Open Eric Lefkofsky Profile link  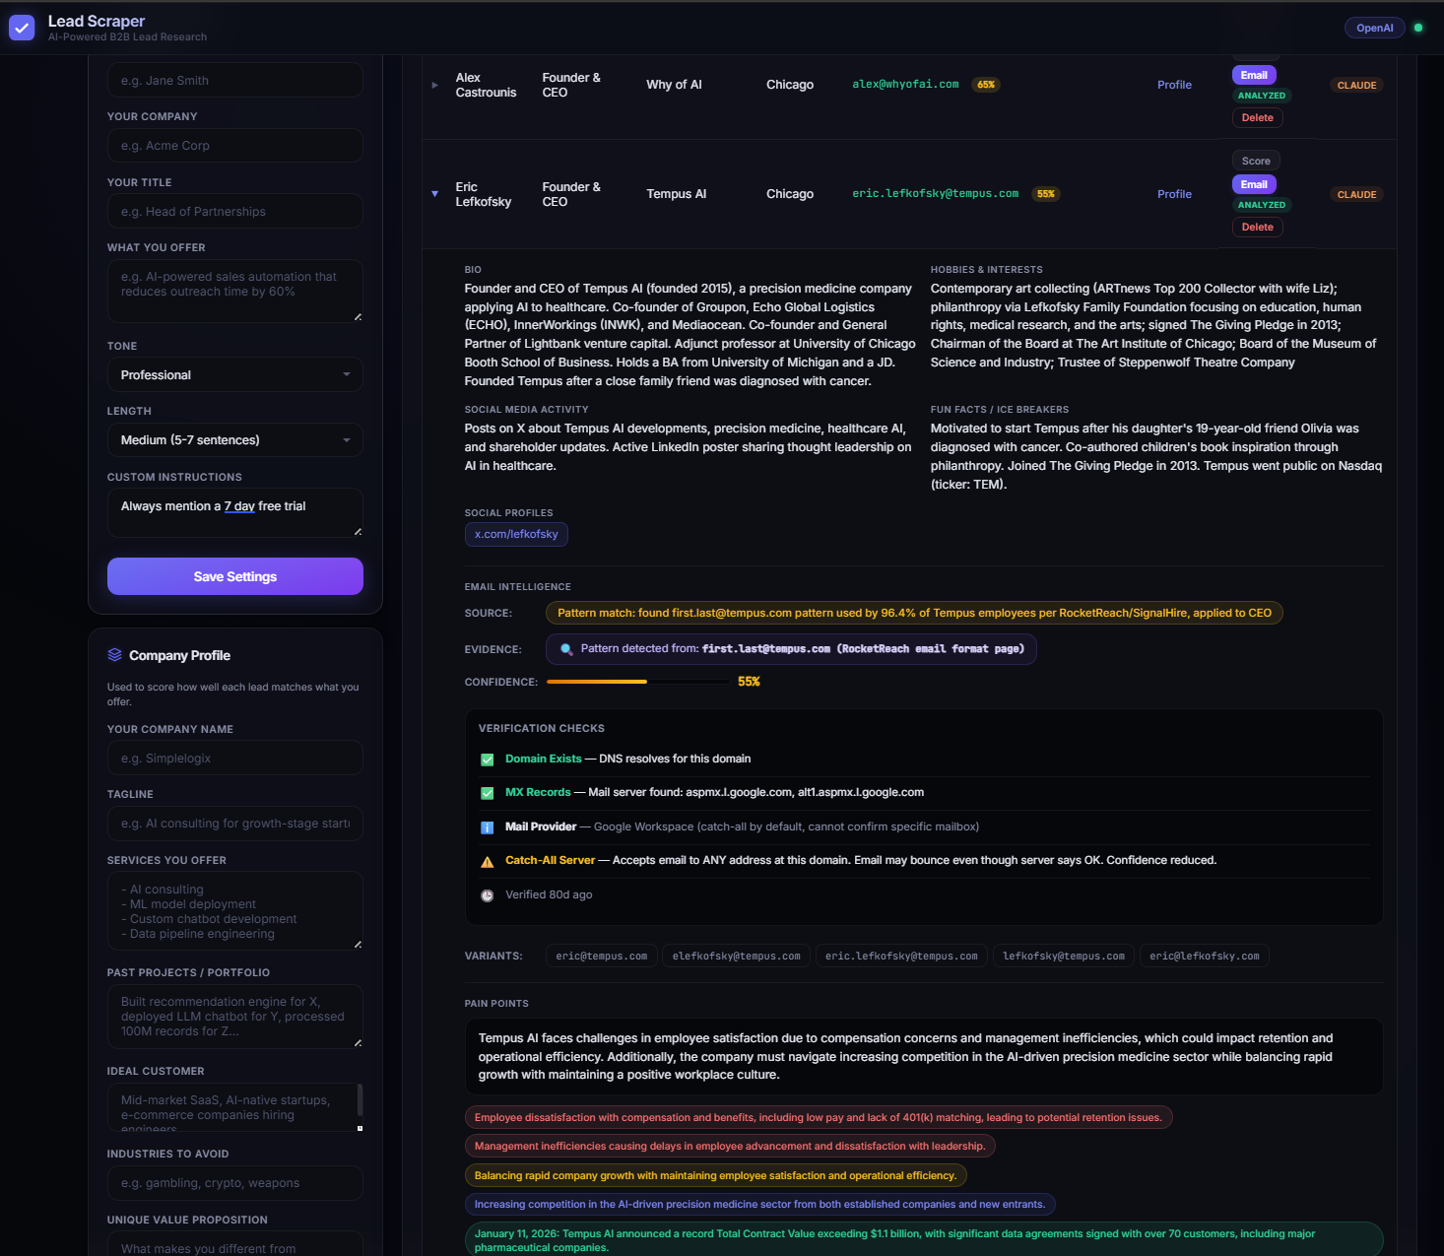point(1174,194)
